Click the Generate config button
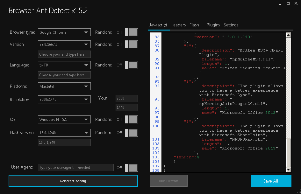 pyautogui.click(x=73, y=181)
